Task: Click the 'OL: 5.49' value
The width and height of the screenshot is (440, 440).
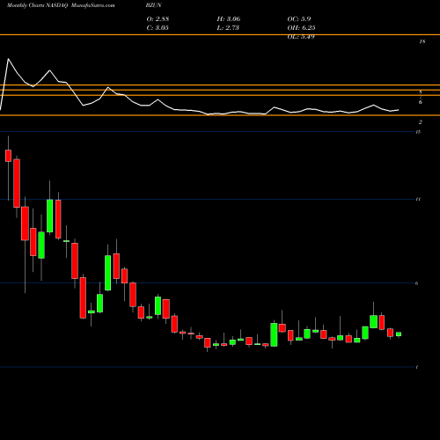Action: click(x=301, y=36)
